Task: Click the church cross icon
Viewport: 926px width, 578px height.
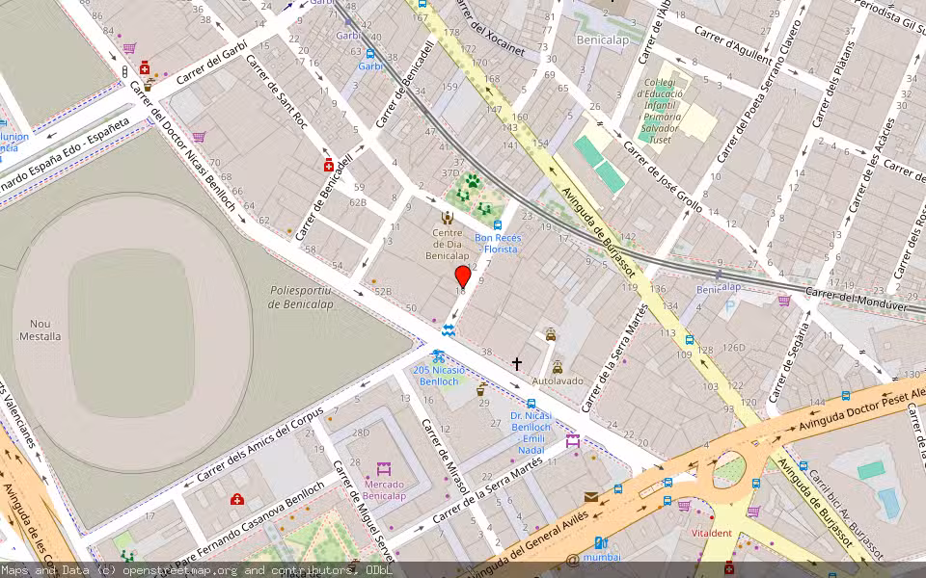Action: 517,364
